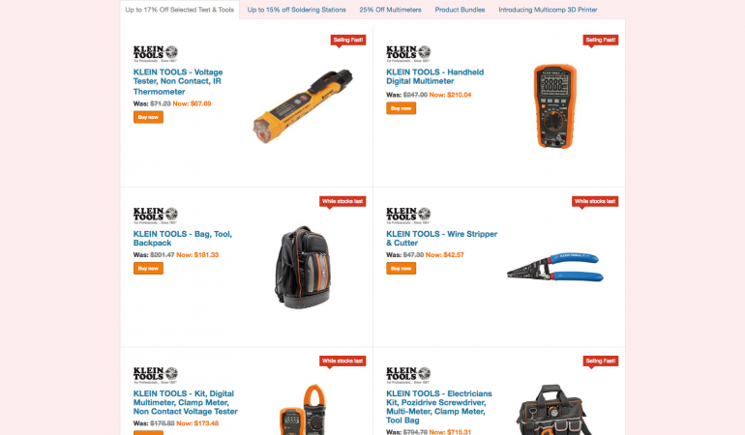Switch to Up to 15% off Soldering Stations tab
Viewport: 745px width, 435px height.
click(x=296, y=10)
